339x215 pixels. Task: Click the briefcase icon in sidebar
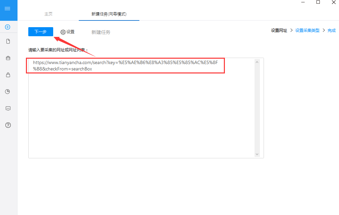click(x=8, y=58)
